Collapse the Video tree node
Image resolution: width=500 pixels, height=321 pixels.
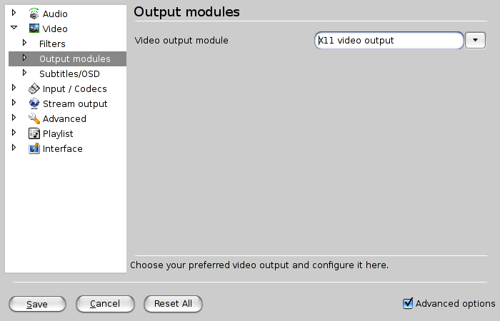[x=14, y=28]
